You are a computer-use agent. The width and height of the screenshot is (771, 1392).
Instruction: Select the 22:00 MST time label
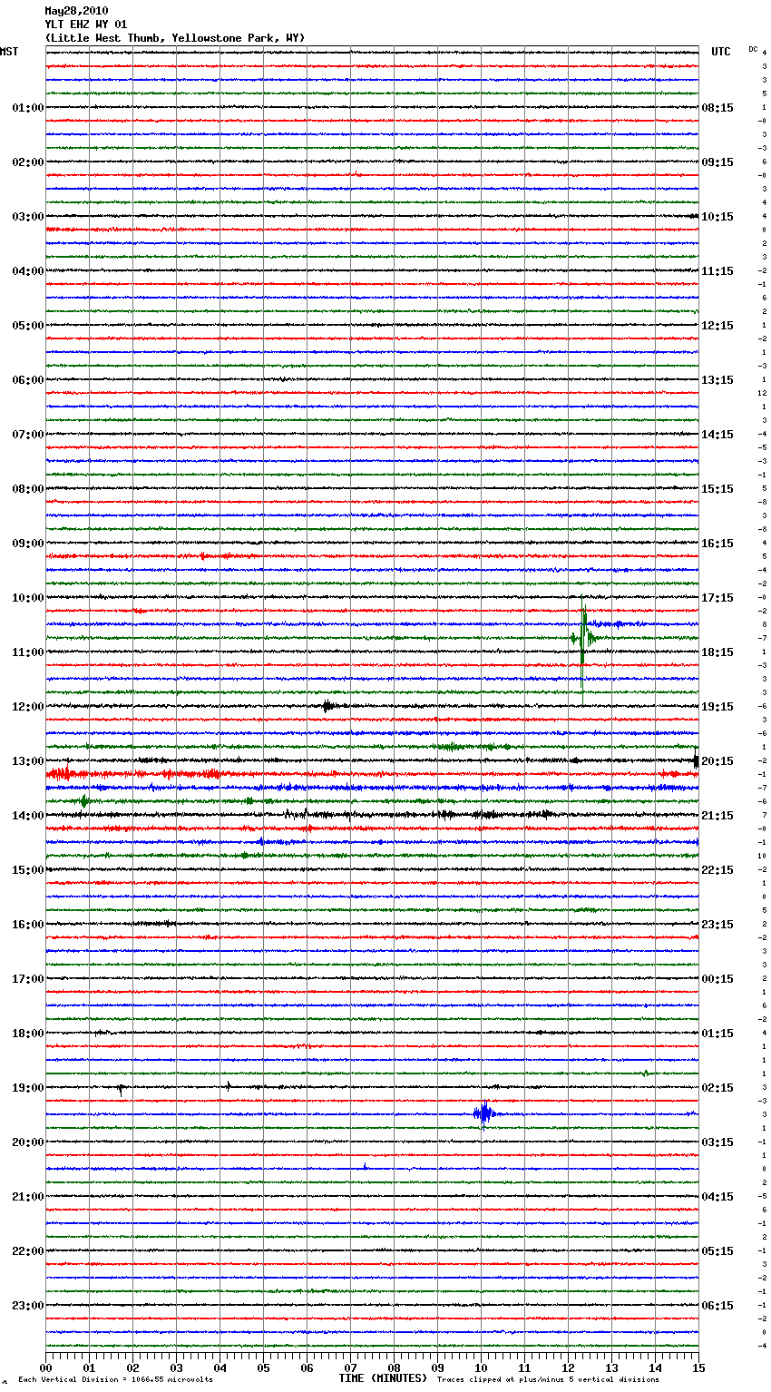(27, 1251)
